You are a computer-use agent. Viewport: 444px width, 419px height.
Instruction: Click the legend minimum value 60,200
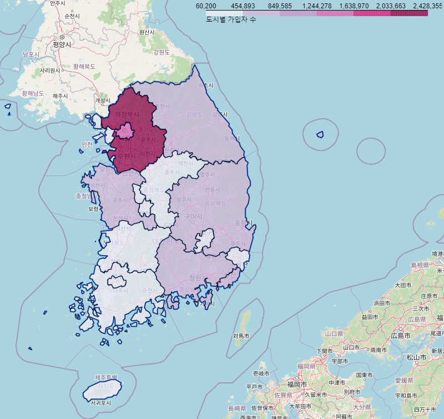point(206,6)
